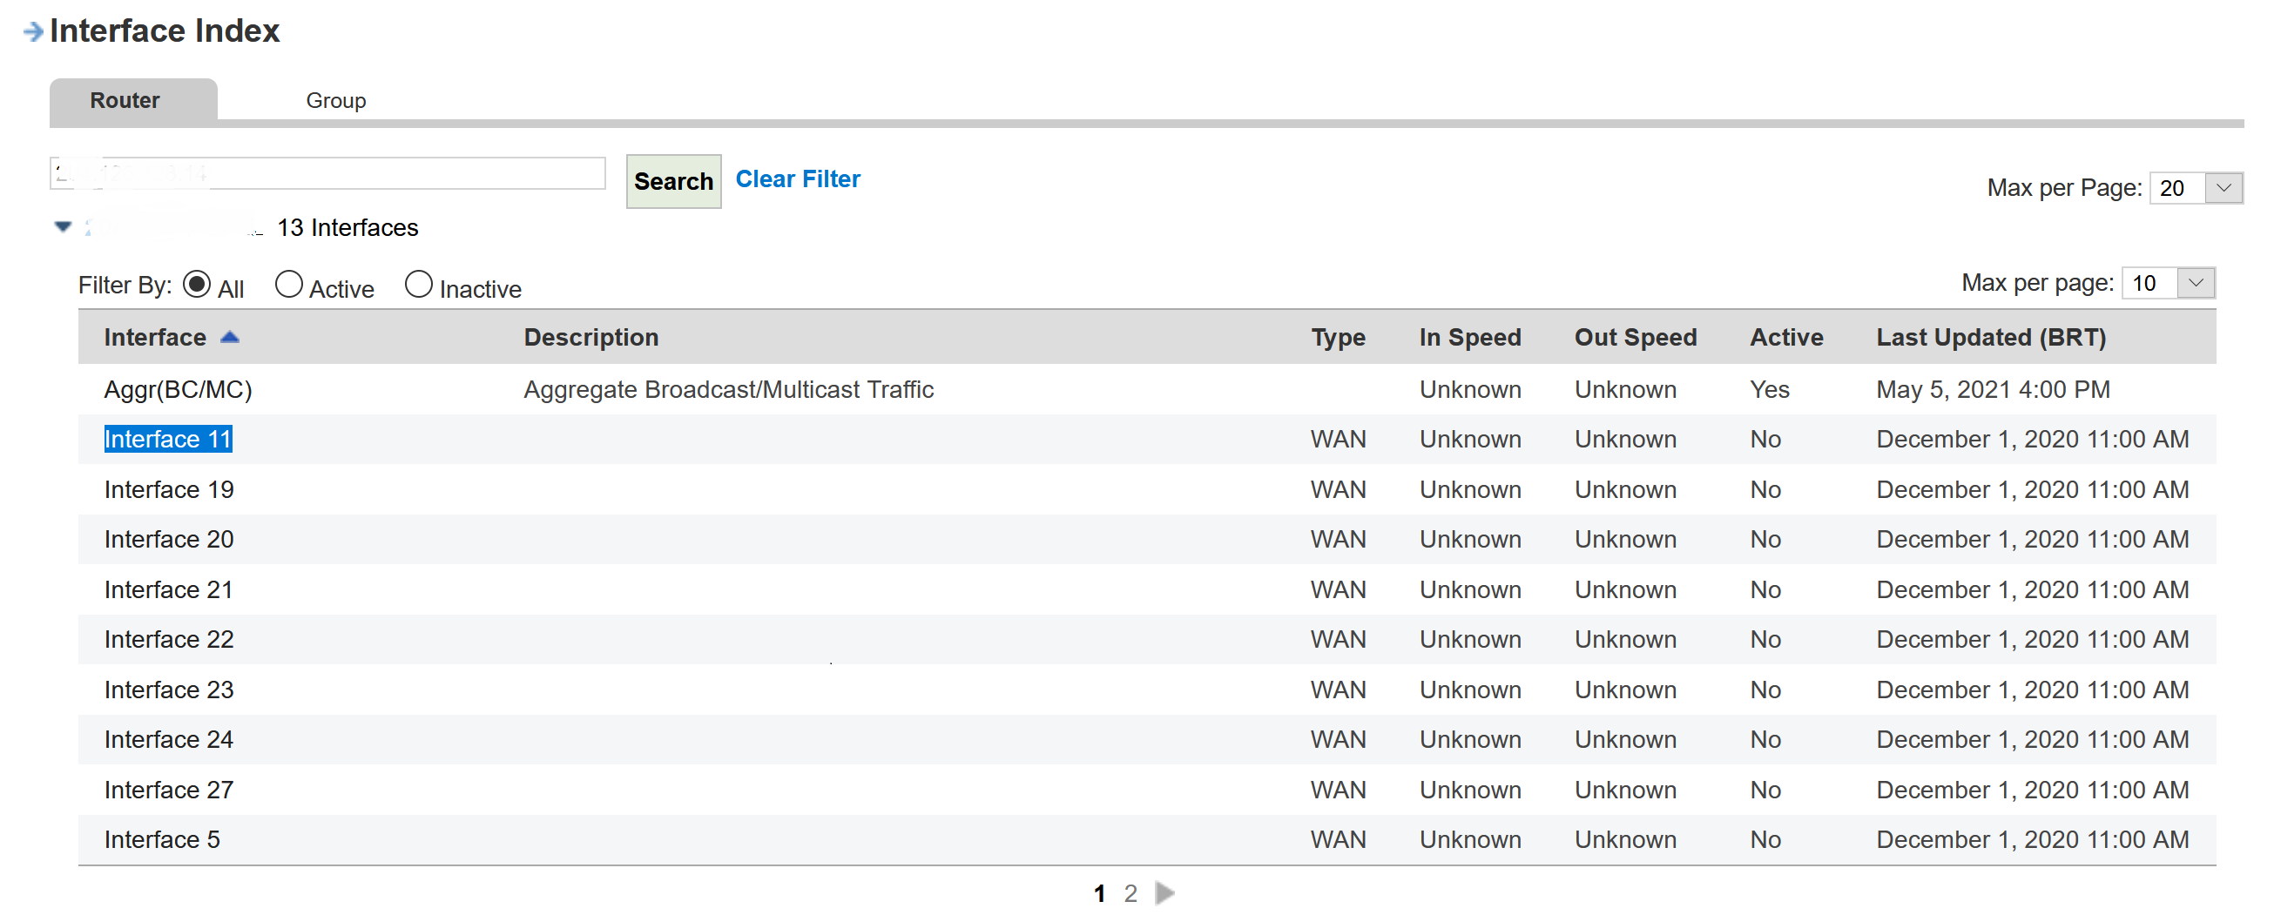Go to next page arrow

[1165, 893]
